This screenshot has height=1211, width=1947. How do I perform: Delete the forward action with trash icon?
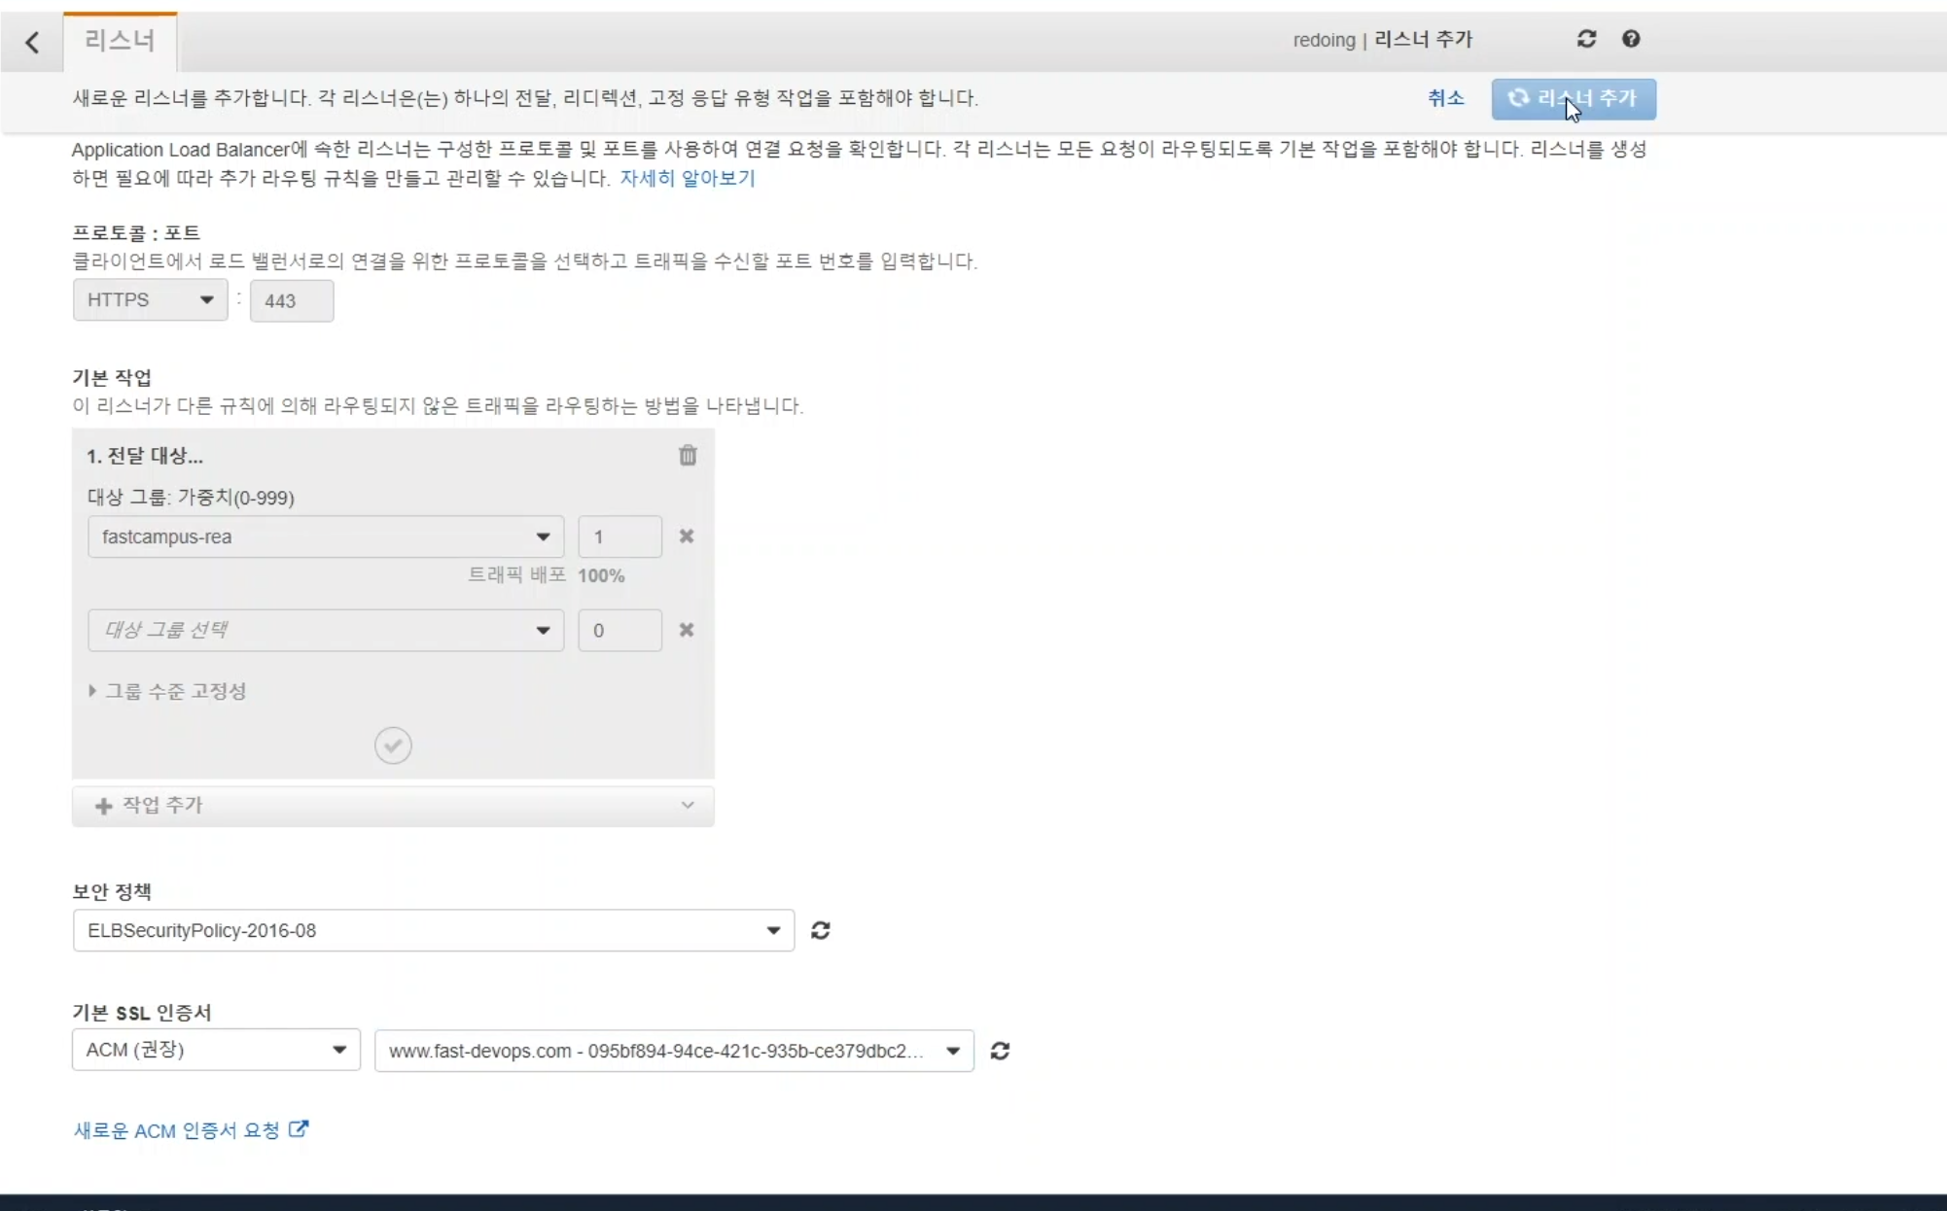[688, 455]
